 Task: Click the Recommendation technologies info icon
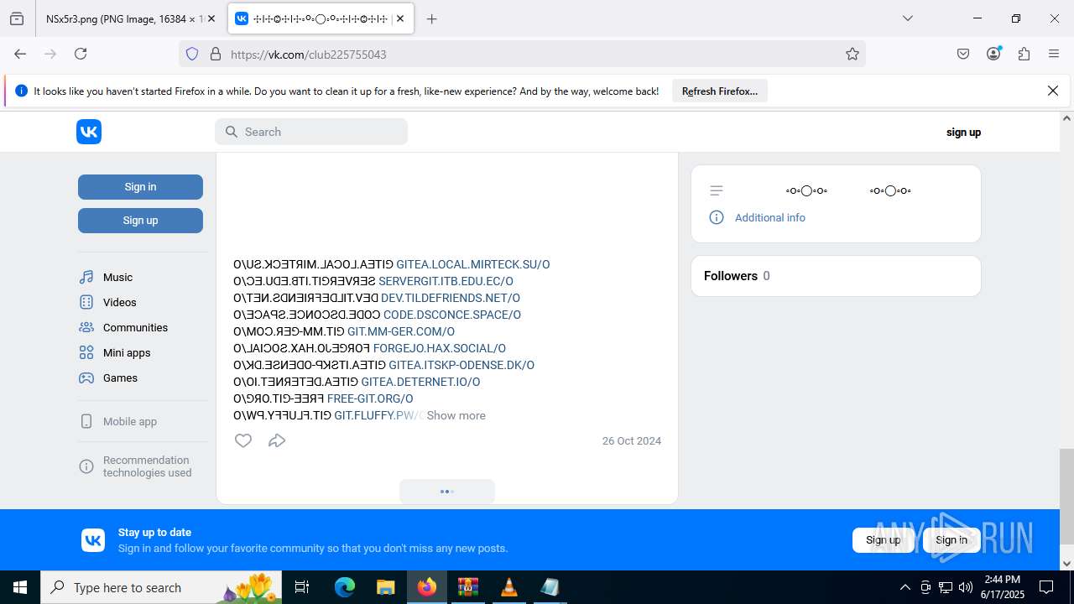coord(86,466)
